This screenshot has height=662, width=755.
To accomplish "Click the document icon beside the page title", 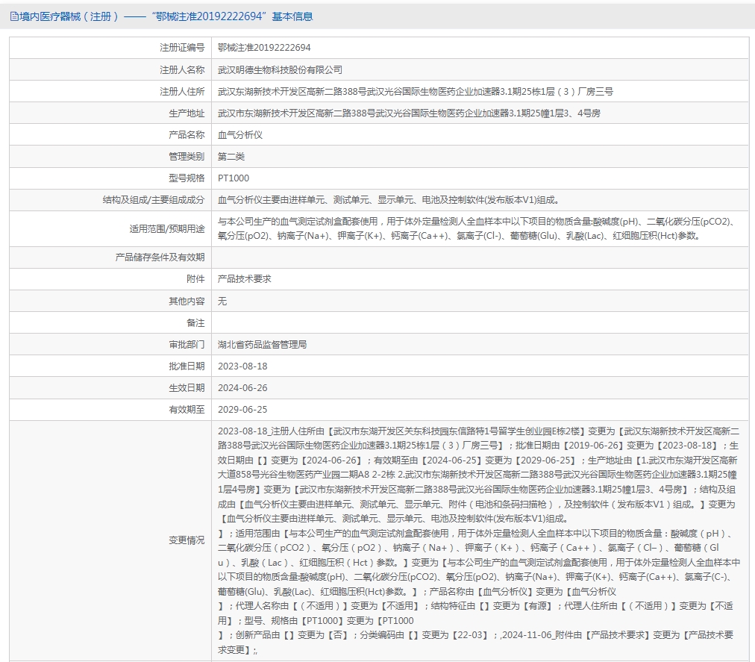I will (x=14, y=17).
